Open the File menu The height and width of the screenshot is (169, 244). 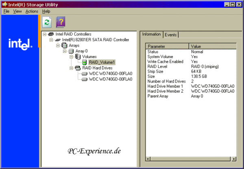click(6, 11)
